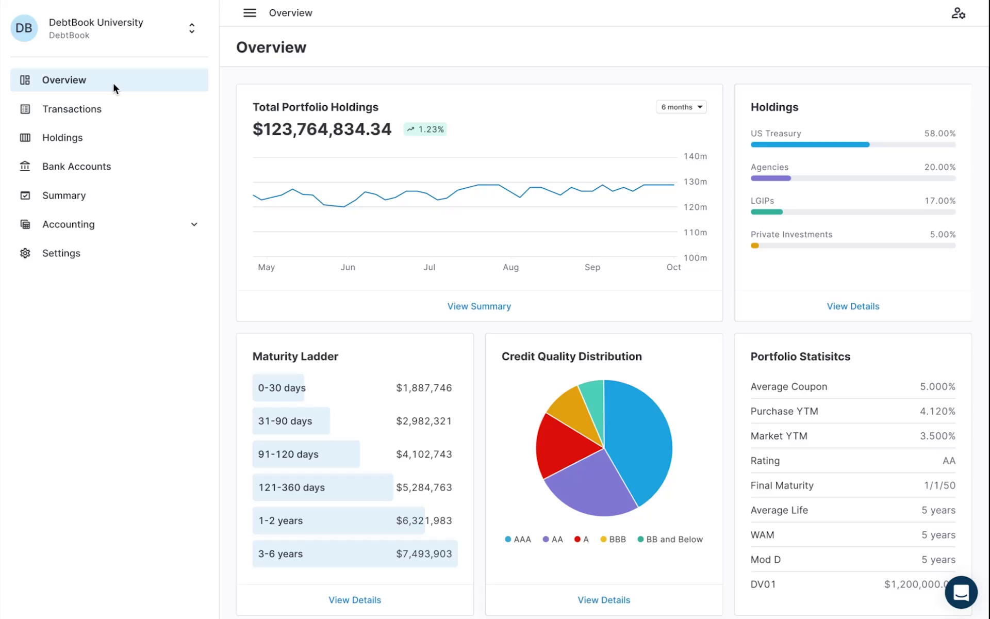Open the Accounting section icon
The image size is (990, 619).
(25, 224)
